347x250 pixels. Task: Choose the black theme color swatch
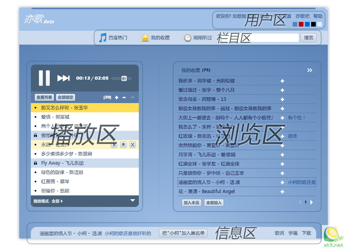(x=313, y=24)
